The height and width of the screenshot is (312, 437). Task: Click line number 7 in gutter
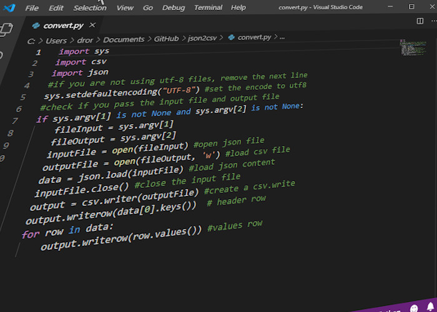coord(14,120)
